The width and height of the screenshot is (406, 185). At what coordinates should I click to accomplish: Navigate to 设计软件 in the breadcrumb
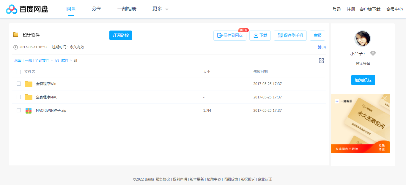[x=61, y=60]
